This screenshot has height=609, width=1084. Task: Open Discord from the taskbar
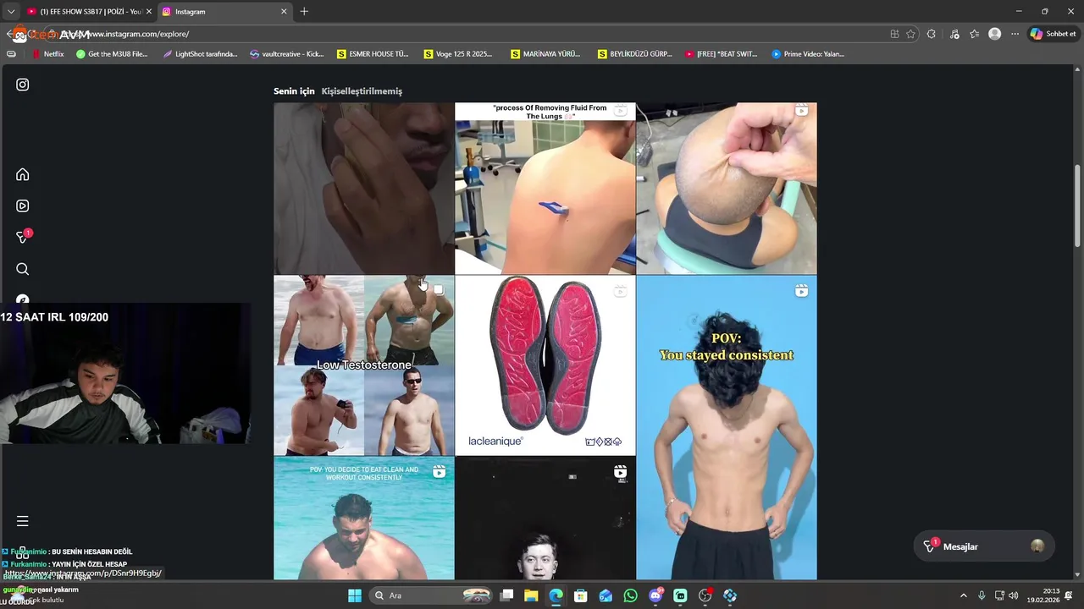pos(655,595)
